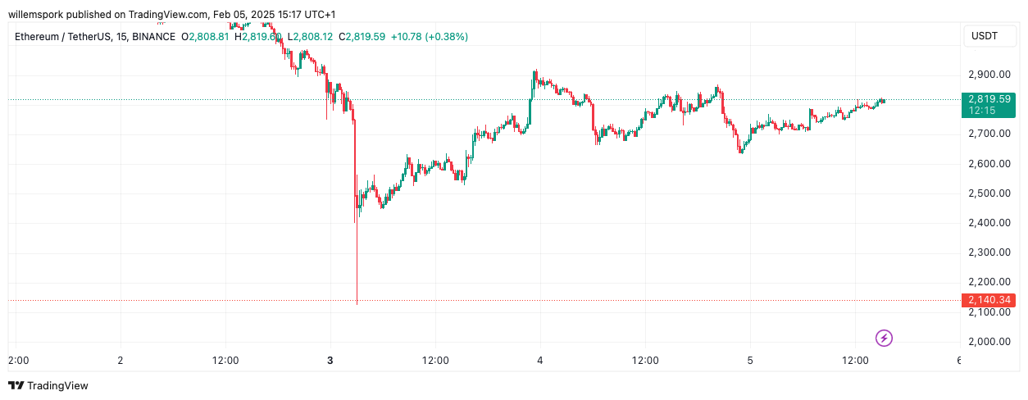Click the 2,500.00 price axis label

tap(989, 193)
